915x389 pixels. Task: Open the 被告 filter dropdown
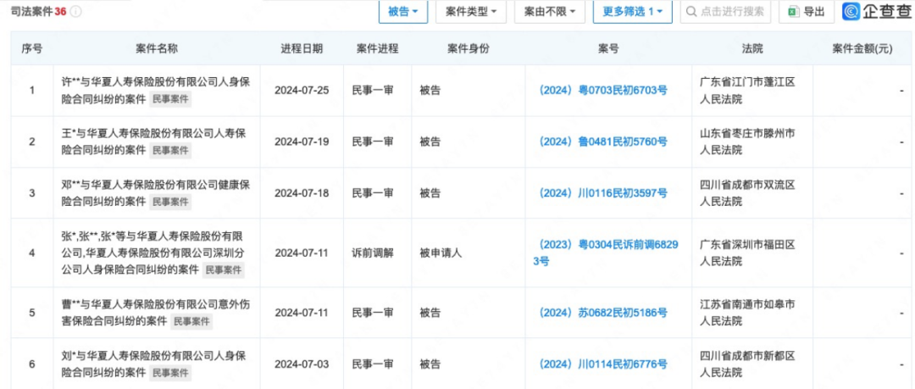(x=403, y=12)
